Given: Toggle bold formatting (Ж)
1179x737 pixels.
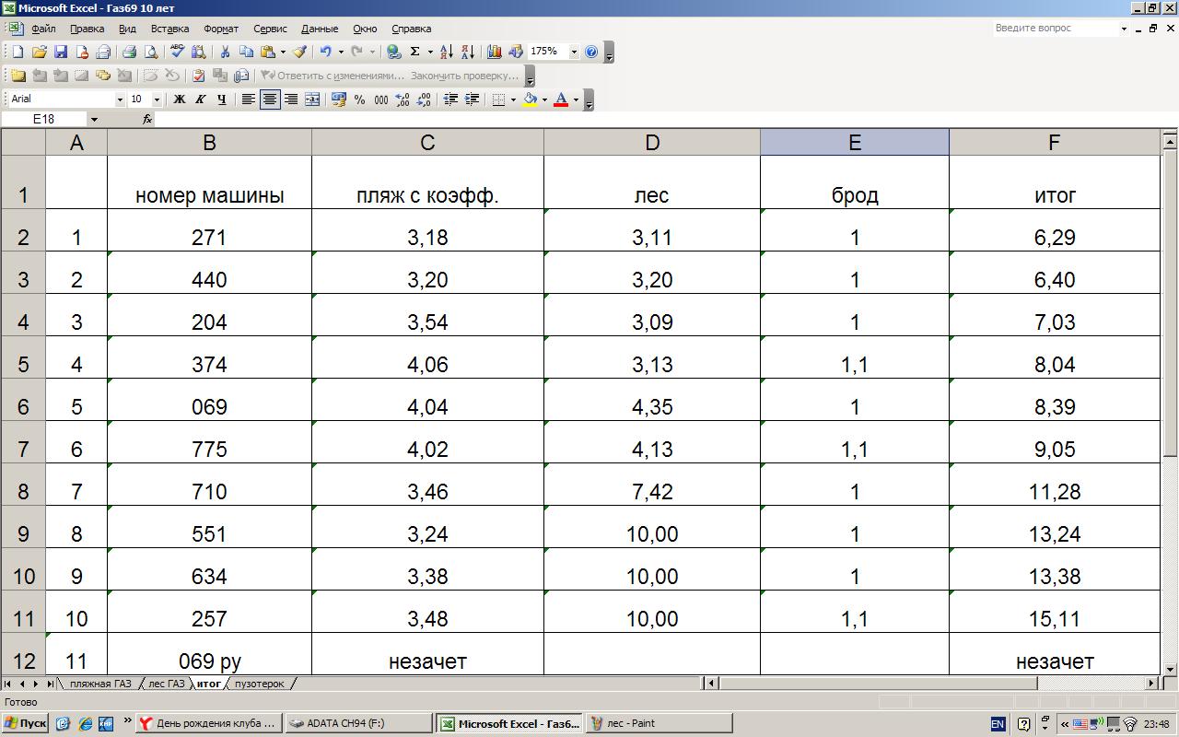Looking at the screenshot, I should coord(180,99).
